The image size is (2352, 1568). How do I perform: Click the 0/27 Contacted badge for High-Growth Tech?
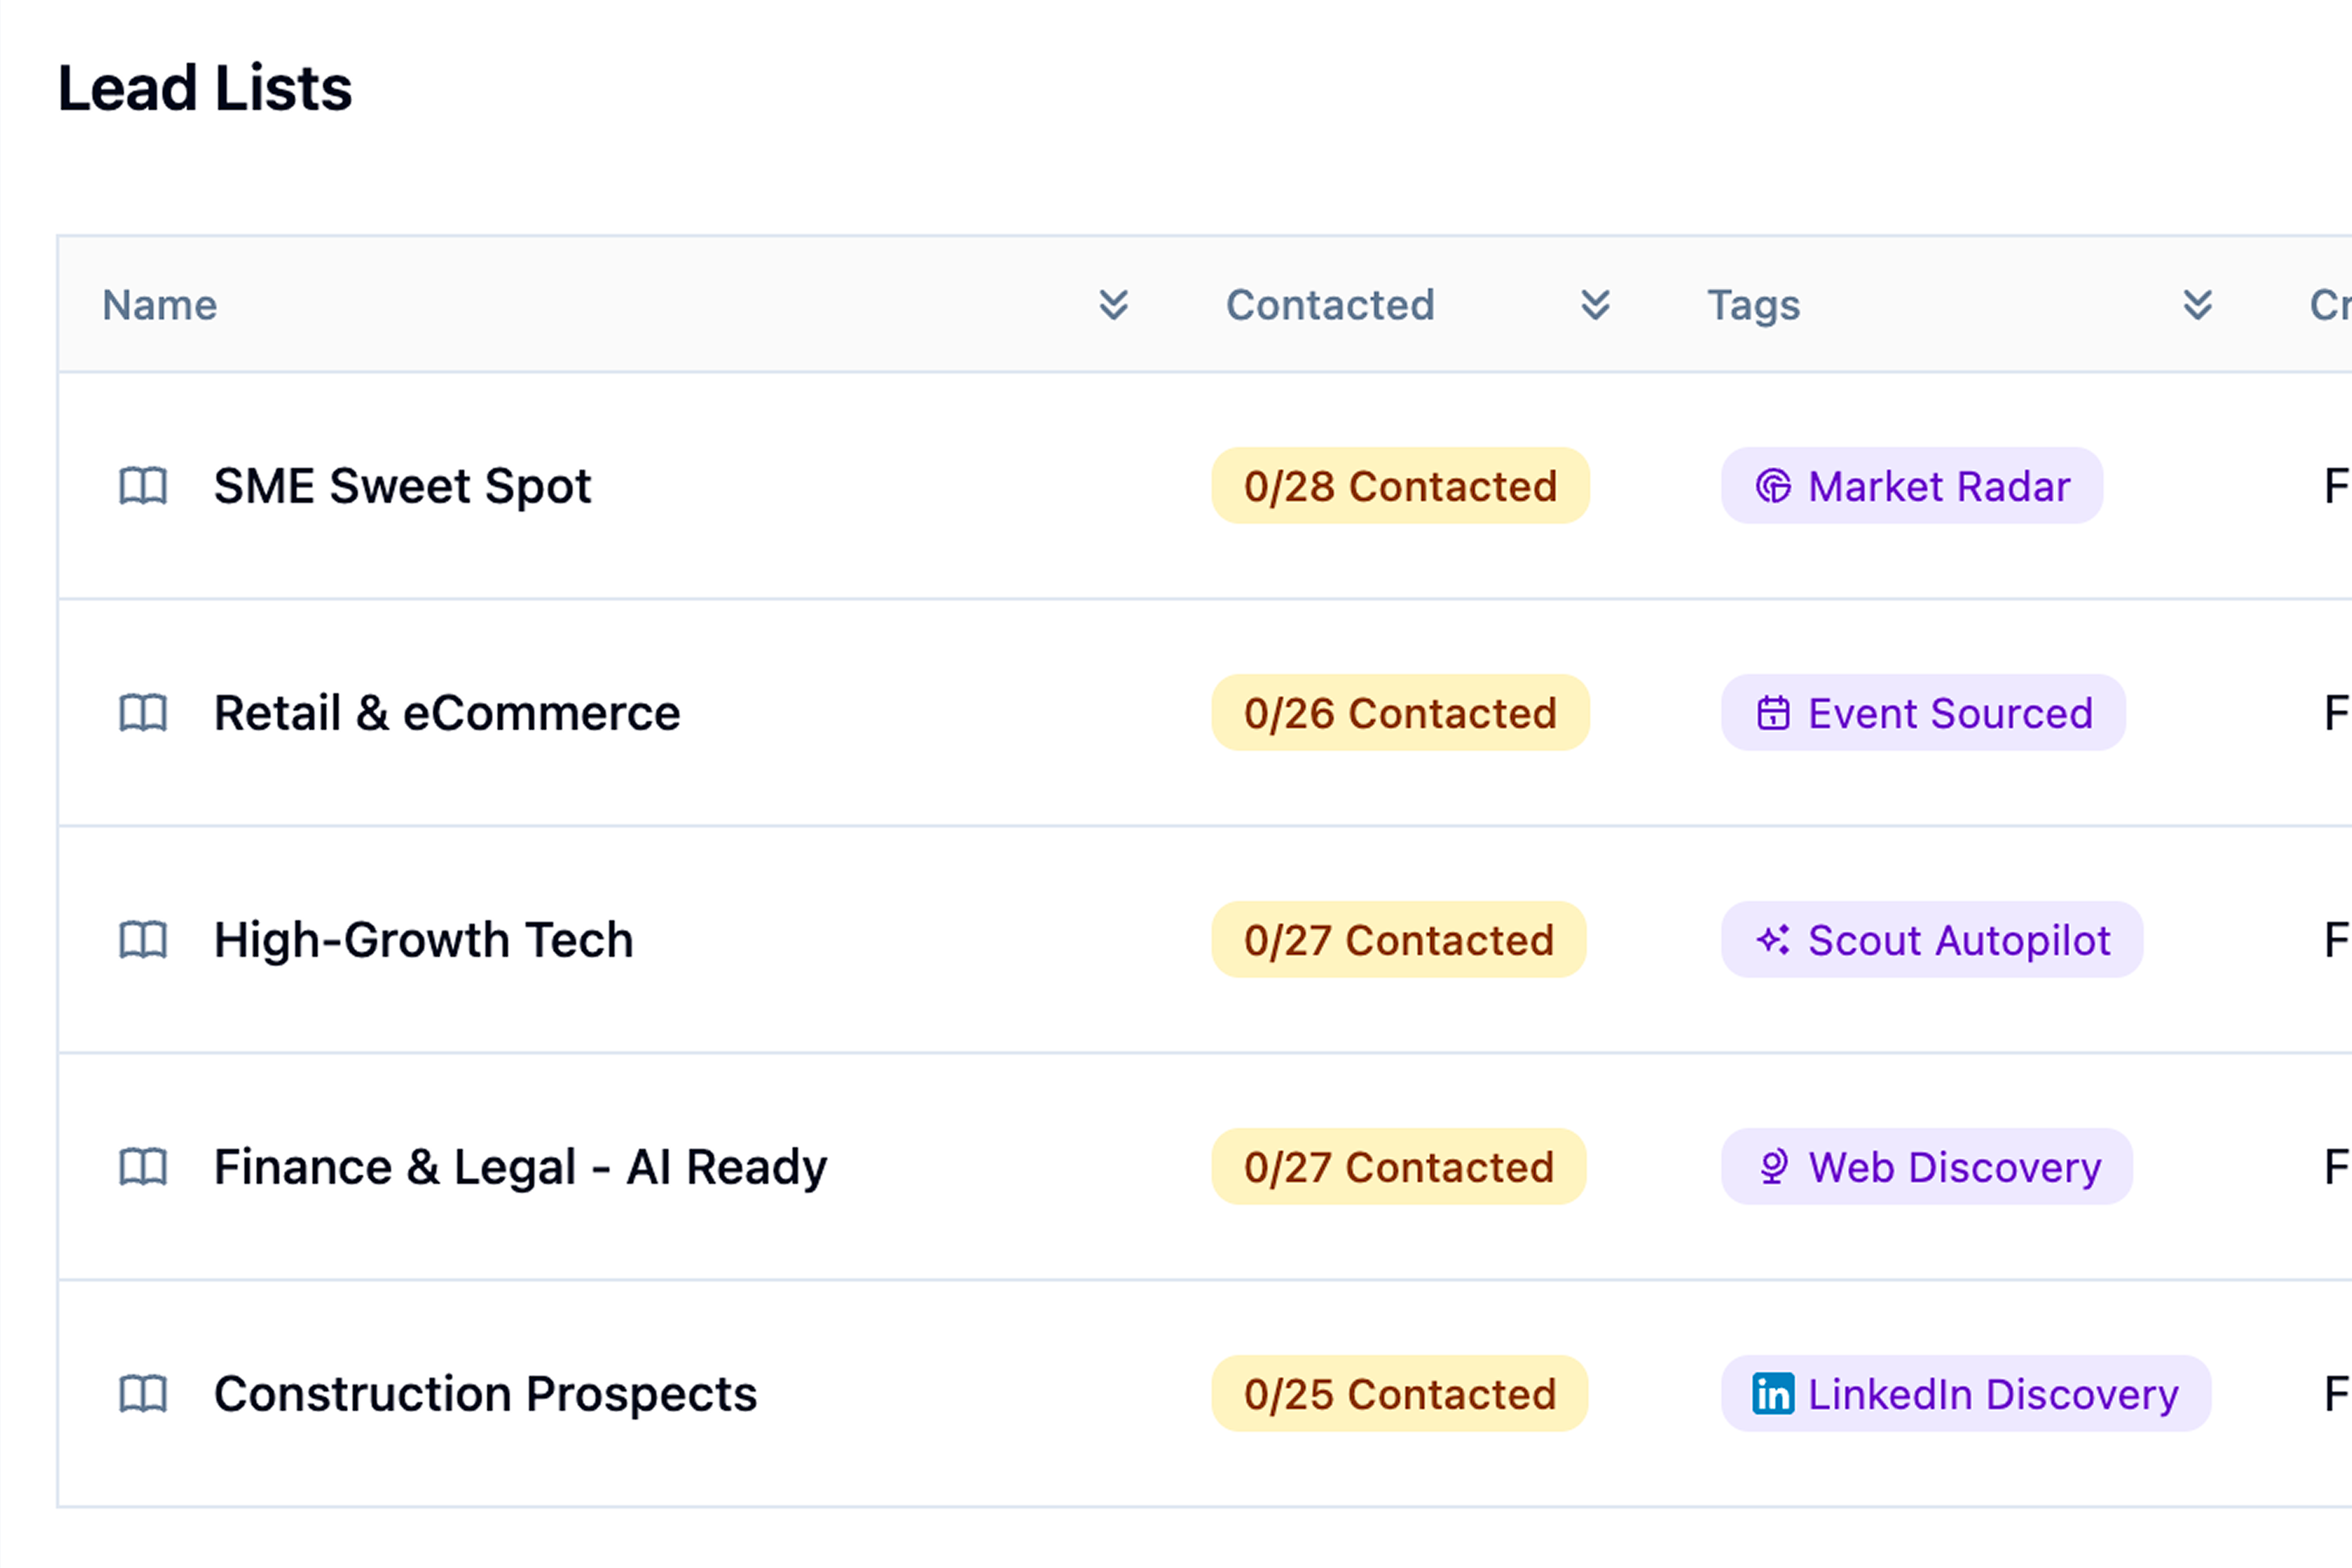(x=1397, y=940)
